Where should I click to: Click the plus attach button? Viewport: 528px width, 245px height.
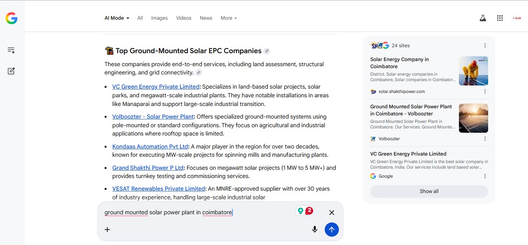(x=107, y=229)
